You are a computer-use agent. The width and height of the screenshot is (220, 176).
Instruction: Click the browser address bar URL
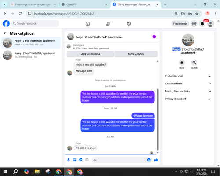pos(65,14)
